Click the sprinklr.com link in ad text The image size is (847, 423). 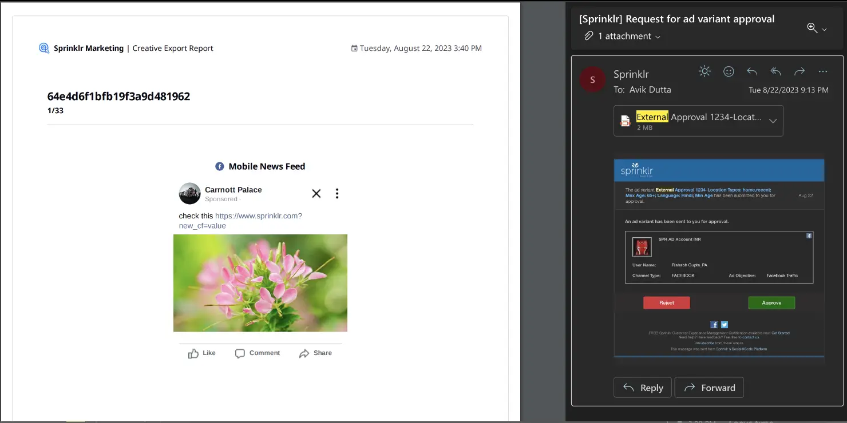[240, 221]
